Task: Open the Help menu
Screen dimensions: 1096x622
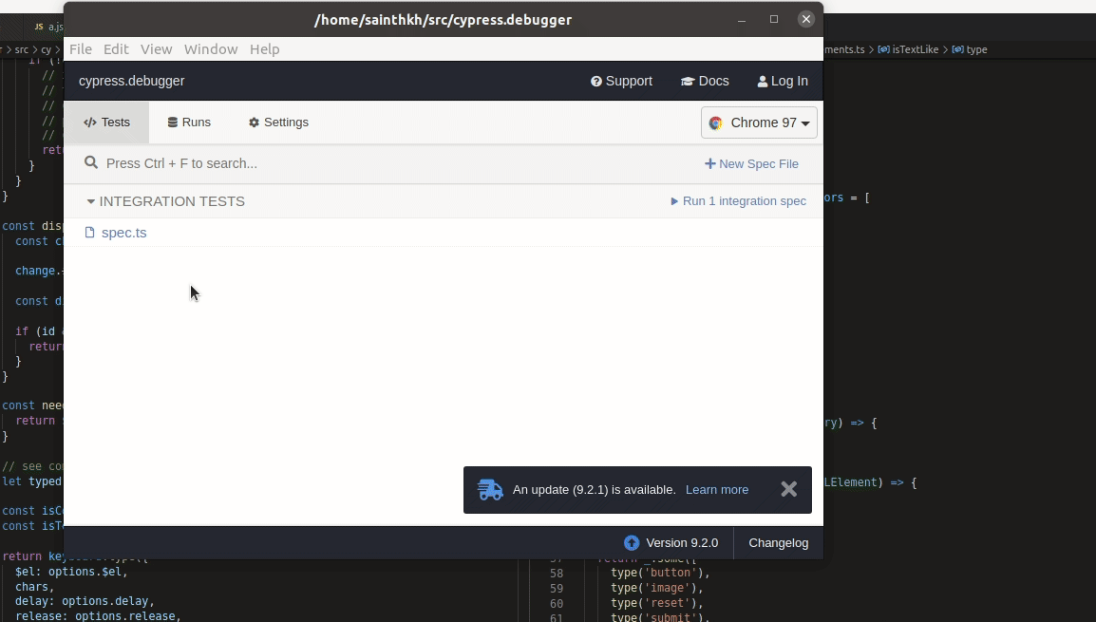Action: (x=264, y=48)
